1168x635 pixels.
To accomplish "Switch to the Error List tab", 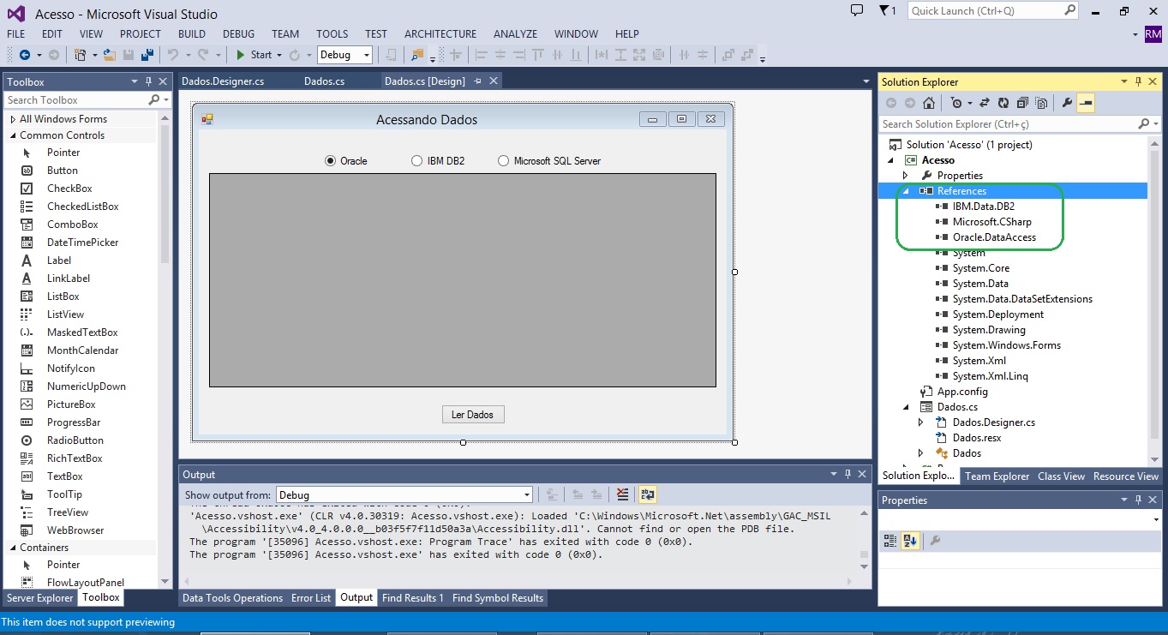I will [310, 598].
